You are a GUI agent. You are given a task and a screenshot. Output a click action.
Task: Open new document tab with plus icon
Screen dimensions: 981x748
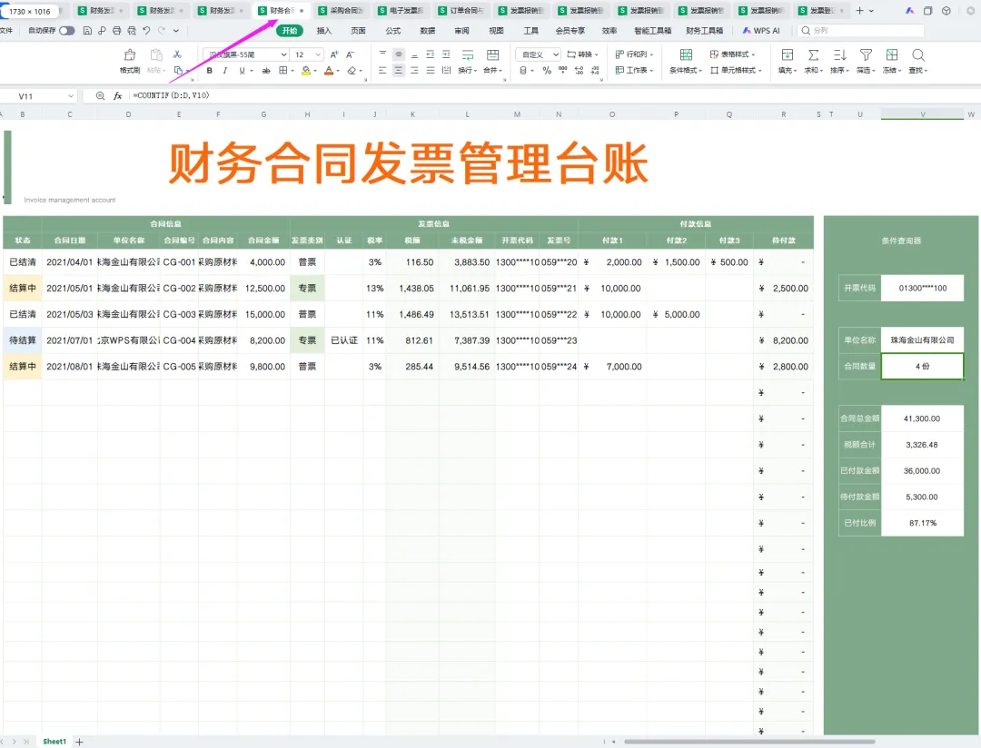point(859,11)
